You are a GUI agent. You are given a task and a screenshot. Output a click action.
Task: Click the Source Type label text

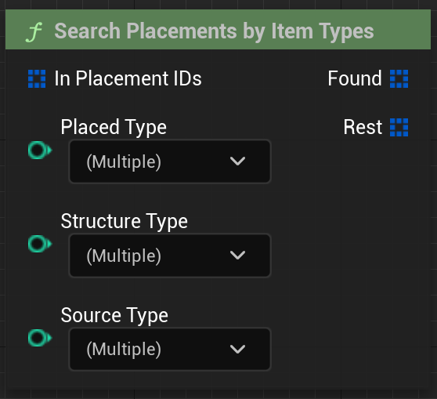coord(114,315)
